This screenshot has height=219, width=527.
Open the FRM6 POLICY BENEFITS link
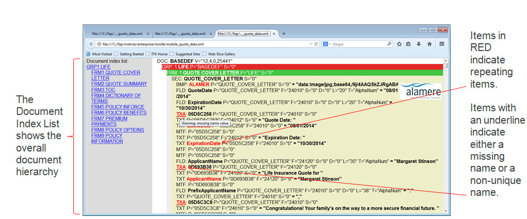click(x=119, y=112)
